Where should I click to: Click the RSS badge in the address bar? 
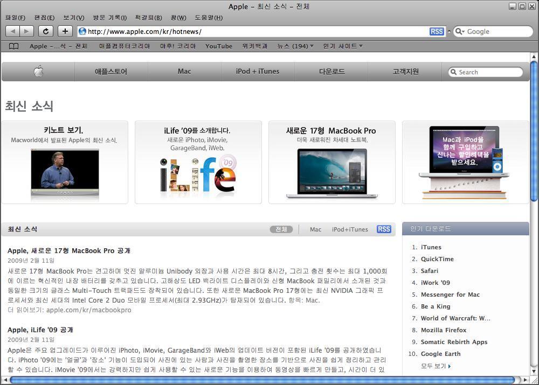(437, 31)
